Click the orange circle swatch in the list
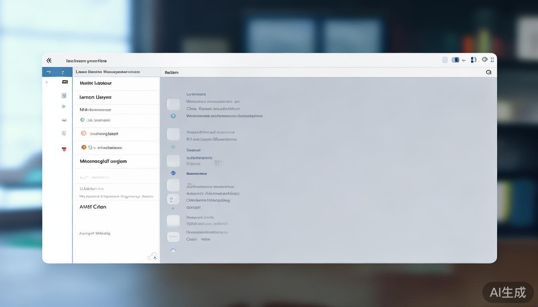 (84, 147)
